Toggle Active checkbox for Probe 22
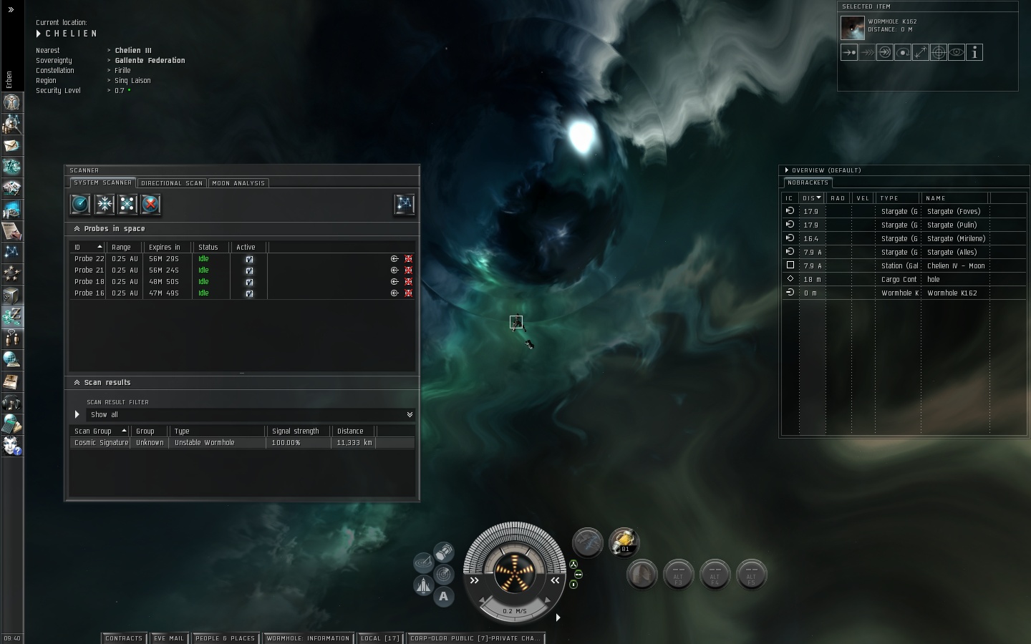The height and width of the screenshot is (644, 1031). coord(249,259)
